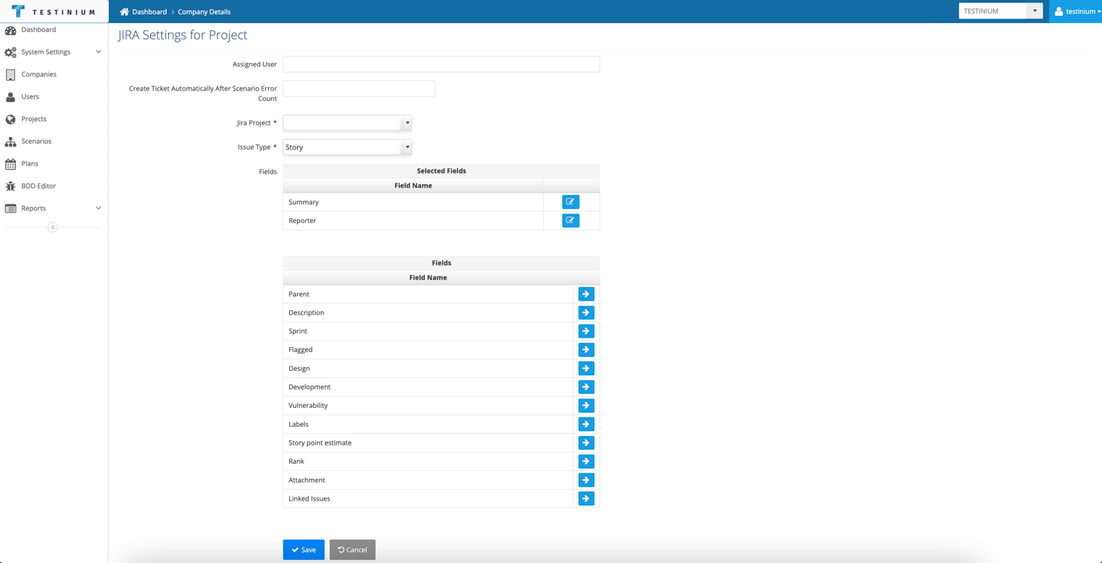
Task: Click the Users person icon
Action: coord(10,97)
